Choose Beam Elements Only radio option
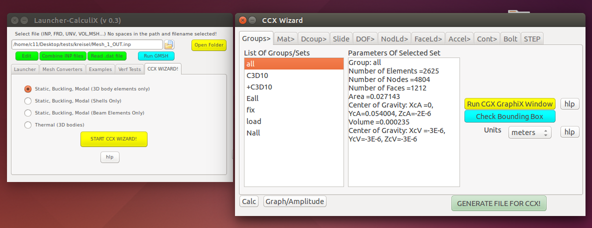 (x=28, y=113)
